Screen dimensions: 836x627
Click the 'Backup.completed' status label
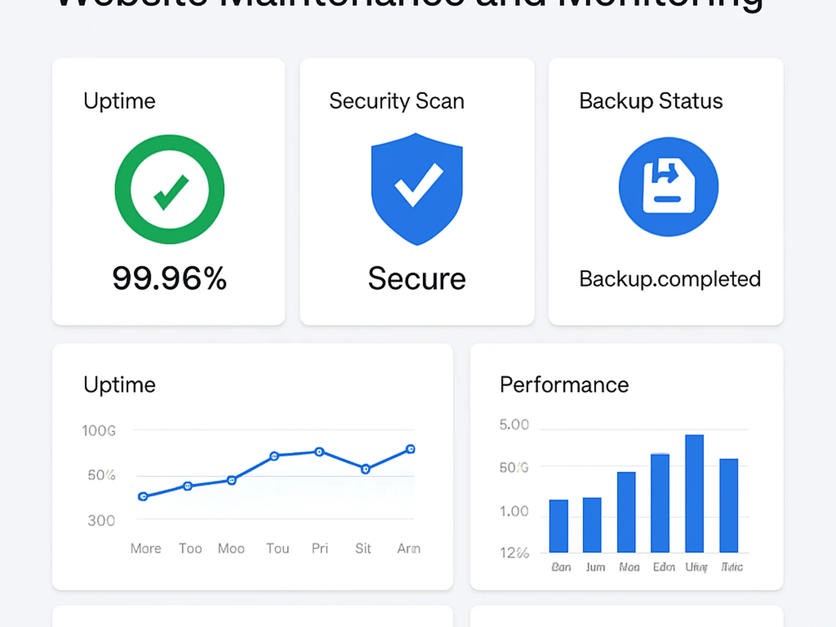click(x=670, y=279)
